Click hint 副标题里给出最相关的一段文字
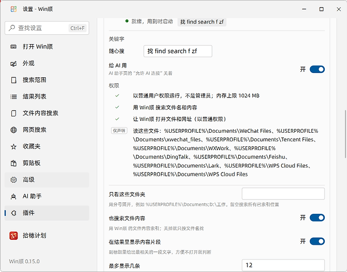 [x=160, y=252]
